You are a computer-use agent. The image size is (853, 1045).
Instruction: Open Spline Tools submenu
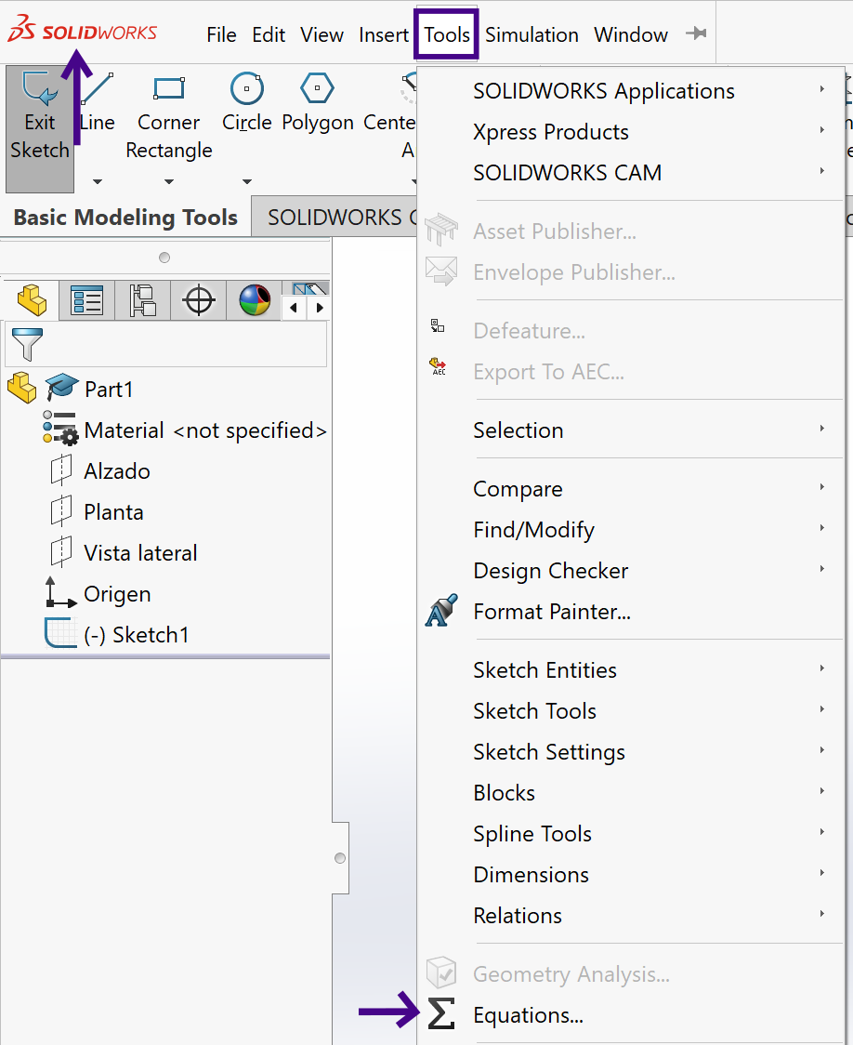pos(631,834)
